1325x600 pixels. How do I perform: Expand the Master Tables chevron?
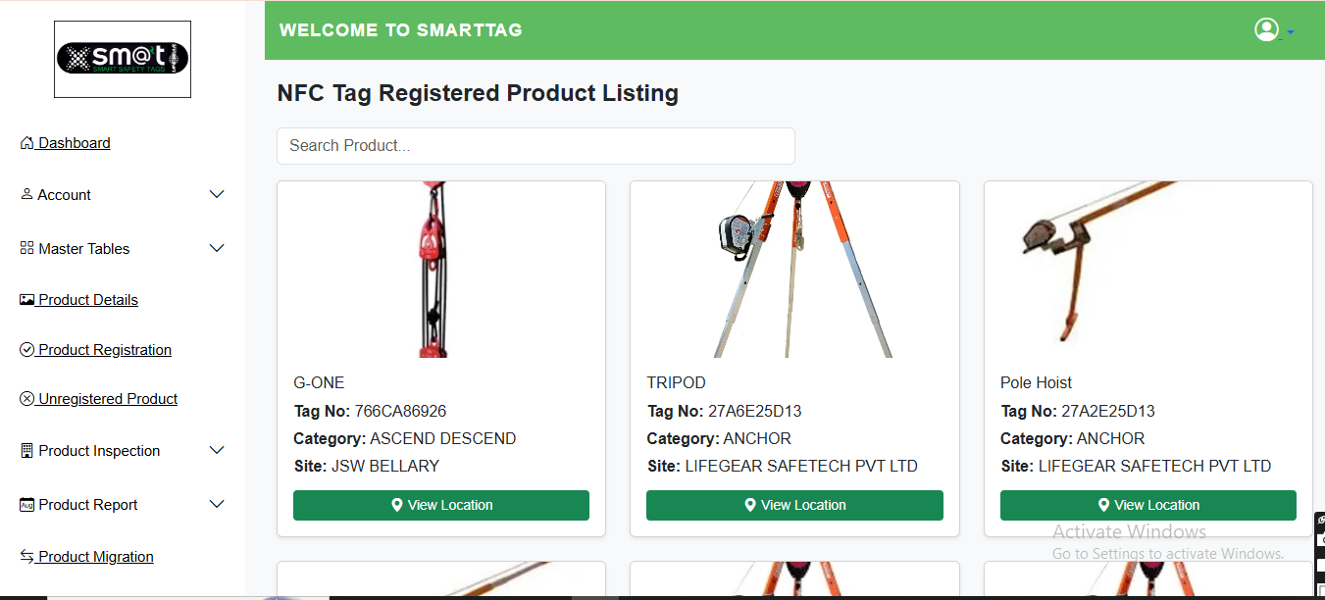(217, 249)
